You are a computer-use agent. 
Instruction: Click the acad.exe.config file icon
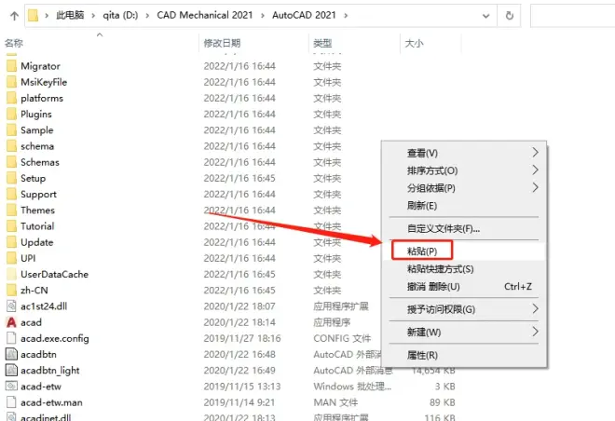(x=12, y=338)
